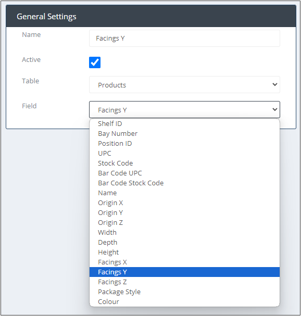Select Shelf ID from the list
Image resolution: width=301 pixels, height=316 pixels.
pos(184,123)
